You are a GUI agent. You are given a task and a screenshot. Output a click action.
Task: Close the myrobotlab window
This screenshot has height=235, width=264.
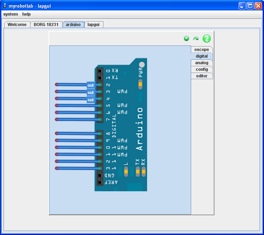coord(258,6)
